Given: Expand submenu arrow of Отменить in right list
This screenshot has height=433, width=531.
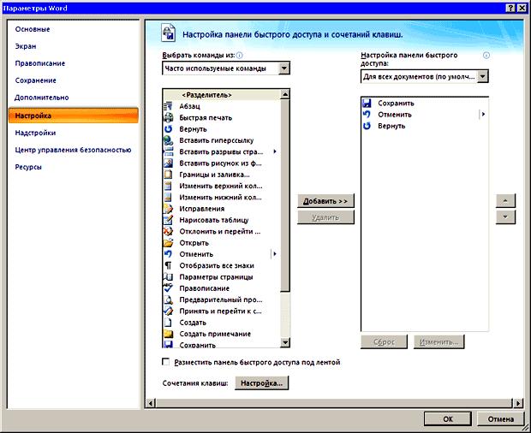Looking at the screenshot, I should coord(484,115).
